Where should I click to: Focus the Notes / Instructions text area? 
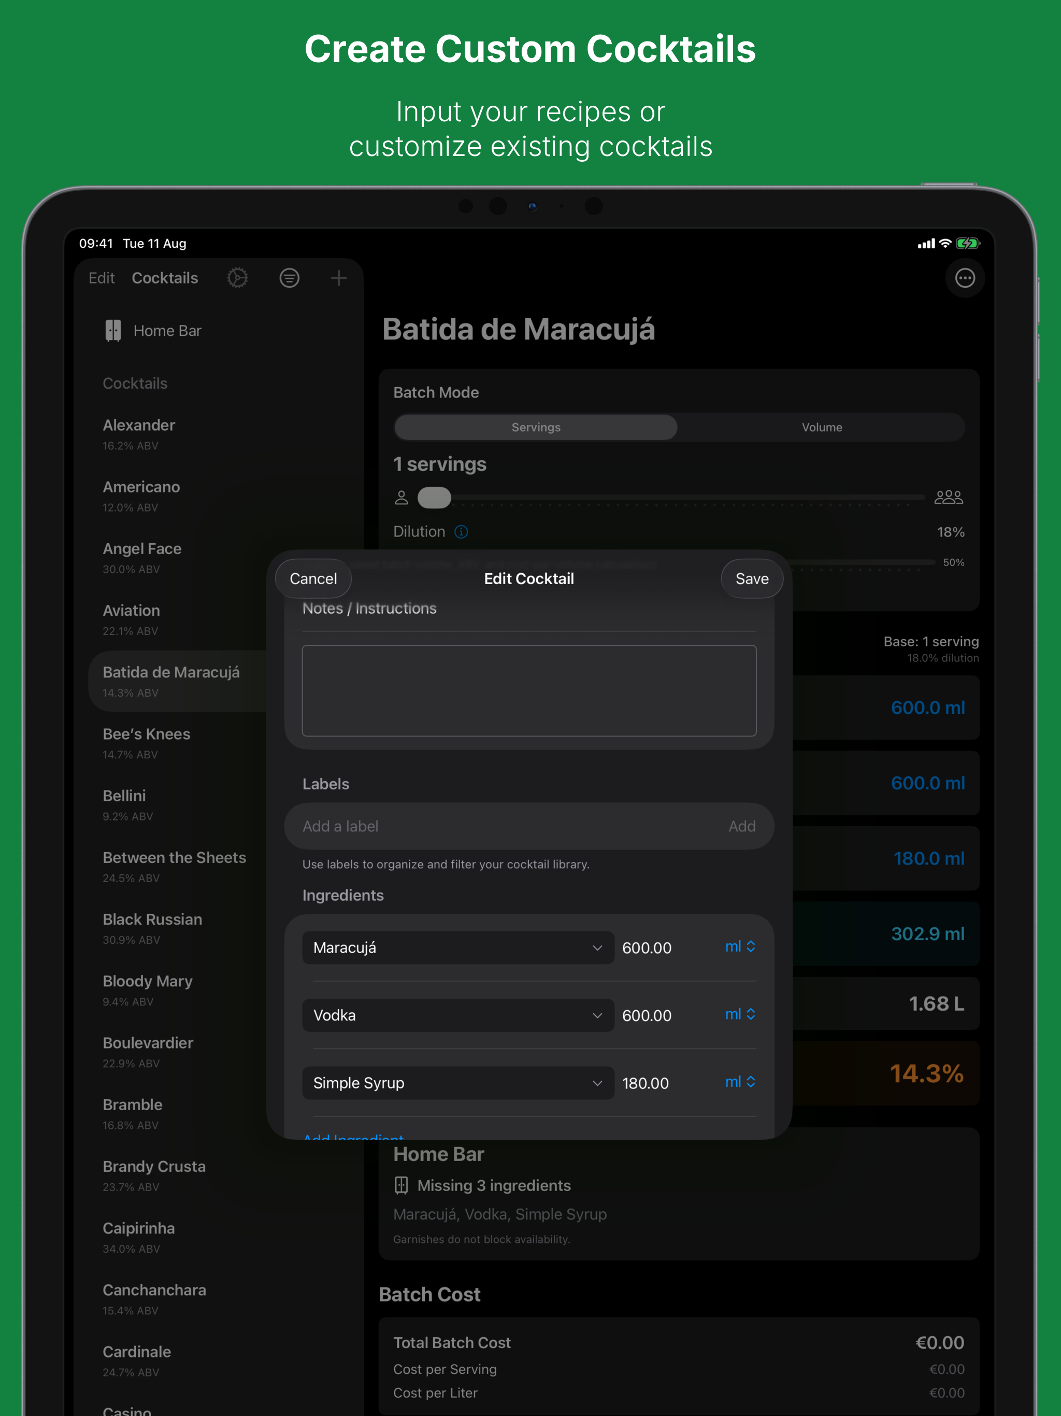(x=528, y=690)
